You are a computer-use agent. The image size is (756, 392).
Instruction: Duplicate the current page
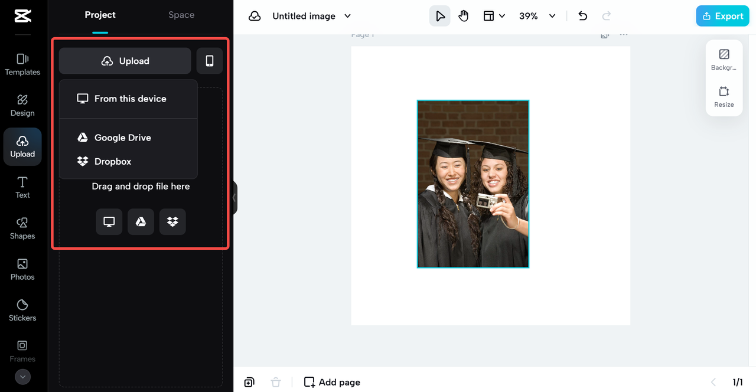[249, 382]
